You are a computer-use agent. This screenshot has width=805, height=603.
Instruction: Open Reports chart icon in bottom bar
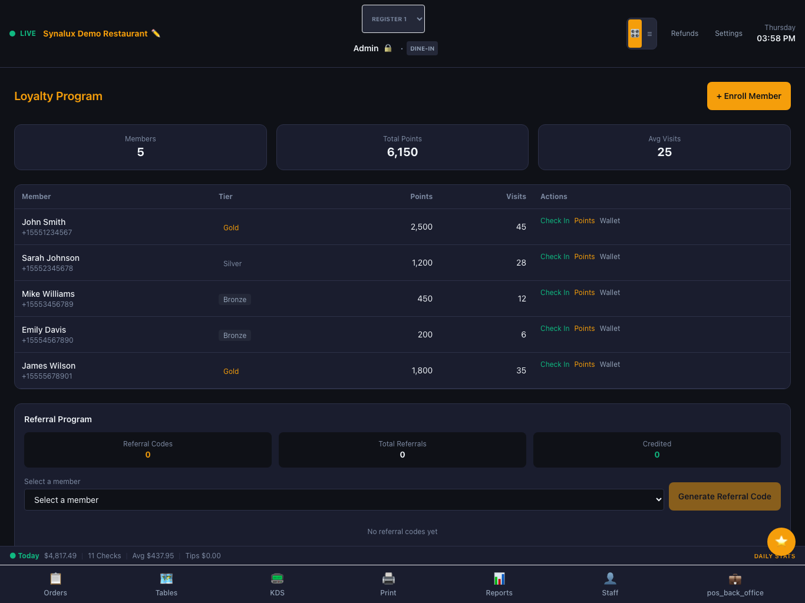point(499,578)
